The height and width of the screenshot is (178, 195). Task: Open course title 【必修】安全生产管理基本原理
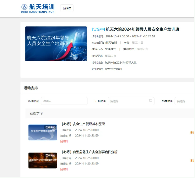(x=83, y=124)
